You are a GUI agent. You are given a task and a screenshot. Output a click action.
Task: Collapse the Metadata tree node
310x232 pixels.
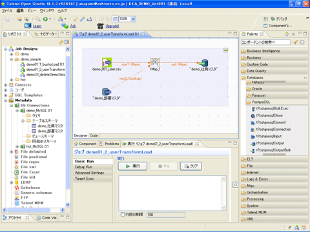click(6, 101)
